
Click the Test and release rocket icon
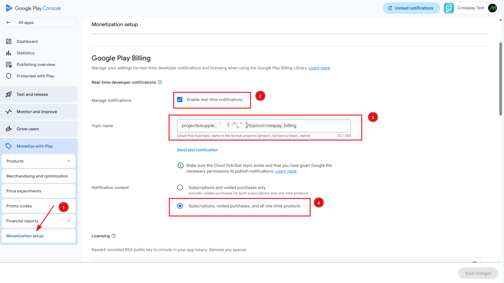(x=9, y=94)
